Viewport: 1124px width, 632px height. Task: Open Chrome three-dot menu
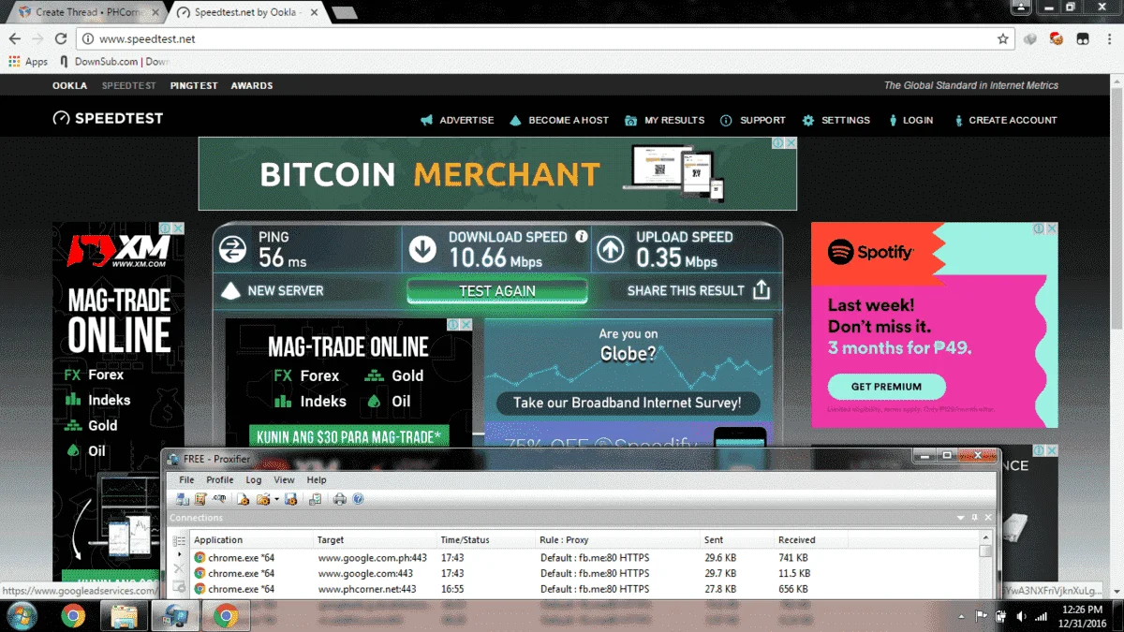click(x=1109, y=39)
